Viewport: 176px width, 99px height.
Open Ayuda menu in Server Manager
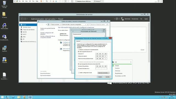tap(146, 19)
